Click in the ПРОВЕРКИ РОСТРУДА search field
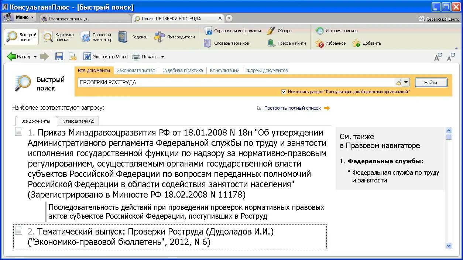Screen dimensions: 463x260 point(236,82)
